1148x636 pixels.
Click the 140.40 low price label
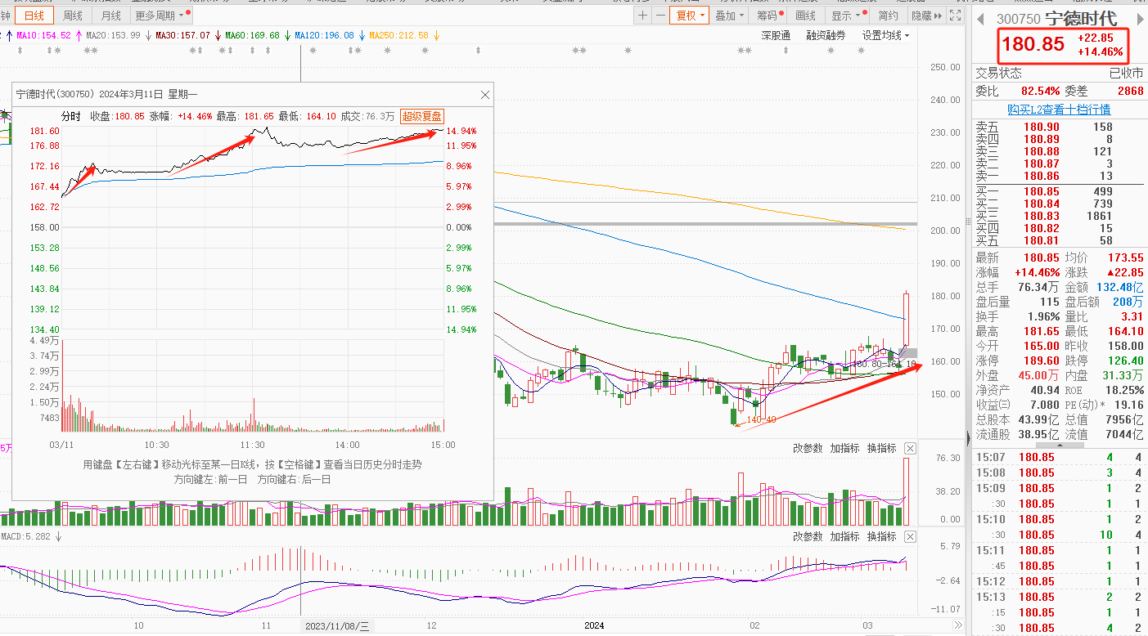pyautogui.click(x=761, y=419)
